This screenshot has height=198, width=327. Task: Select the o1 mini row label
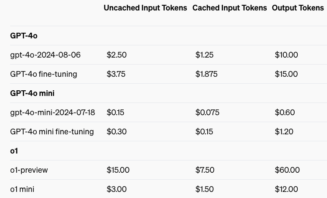(x=22, y=189)
